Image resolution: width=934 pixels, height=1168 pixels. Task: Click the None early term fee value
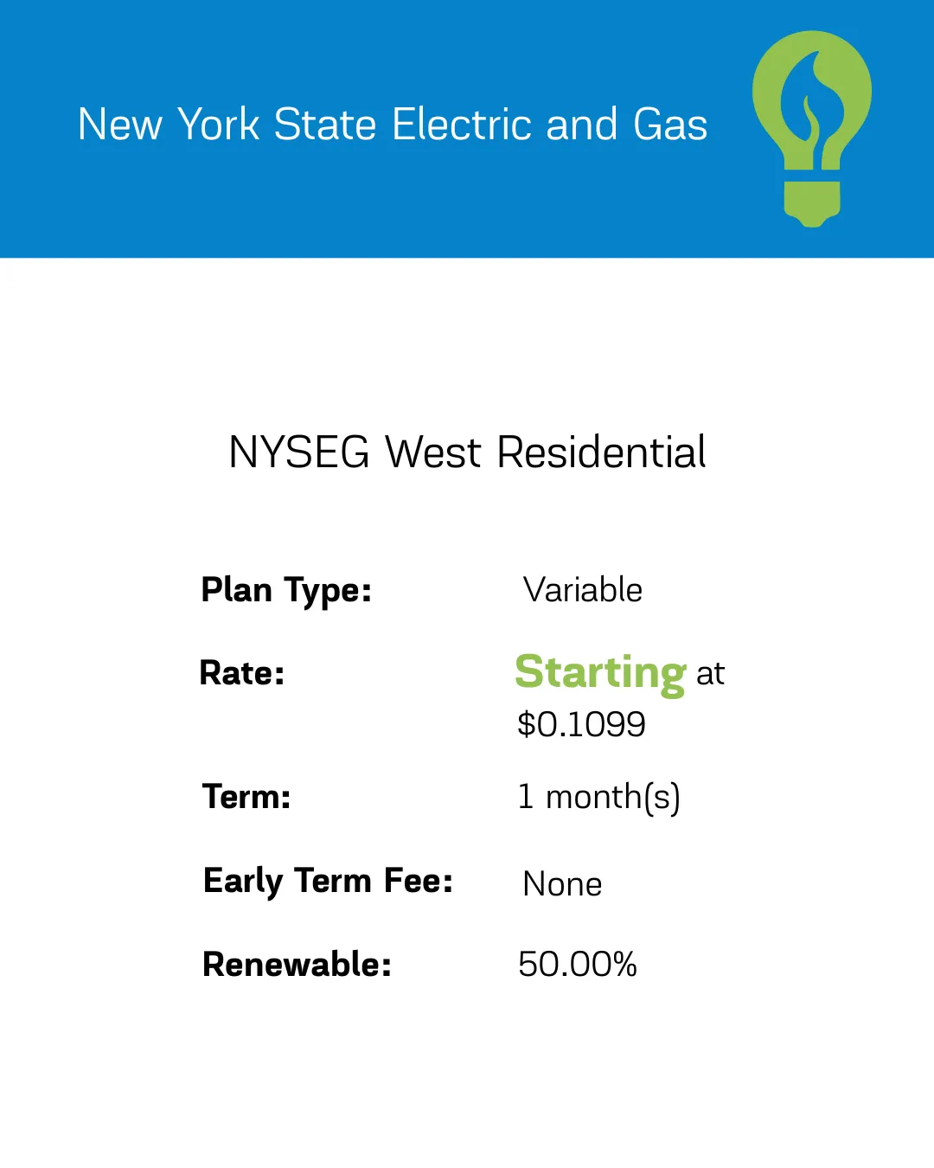(562, 884)
